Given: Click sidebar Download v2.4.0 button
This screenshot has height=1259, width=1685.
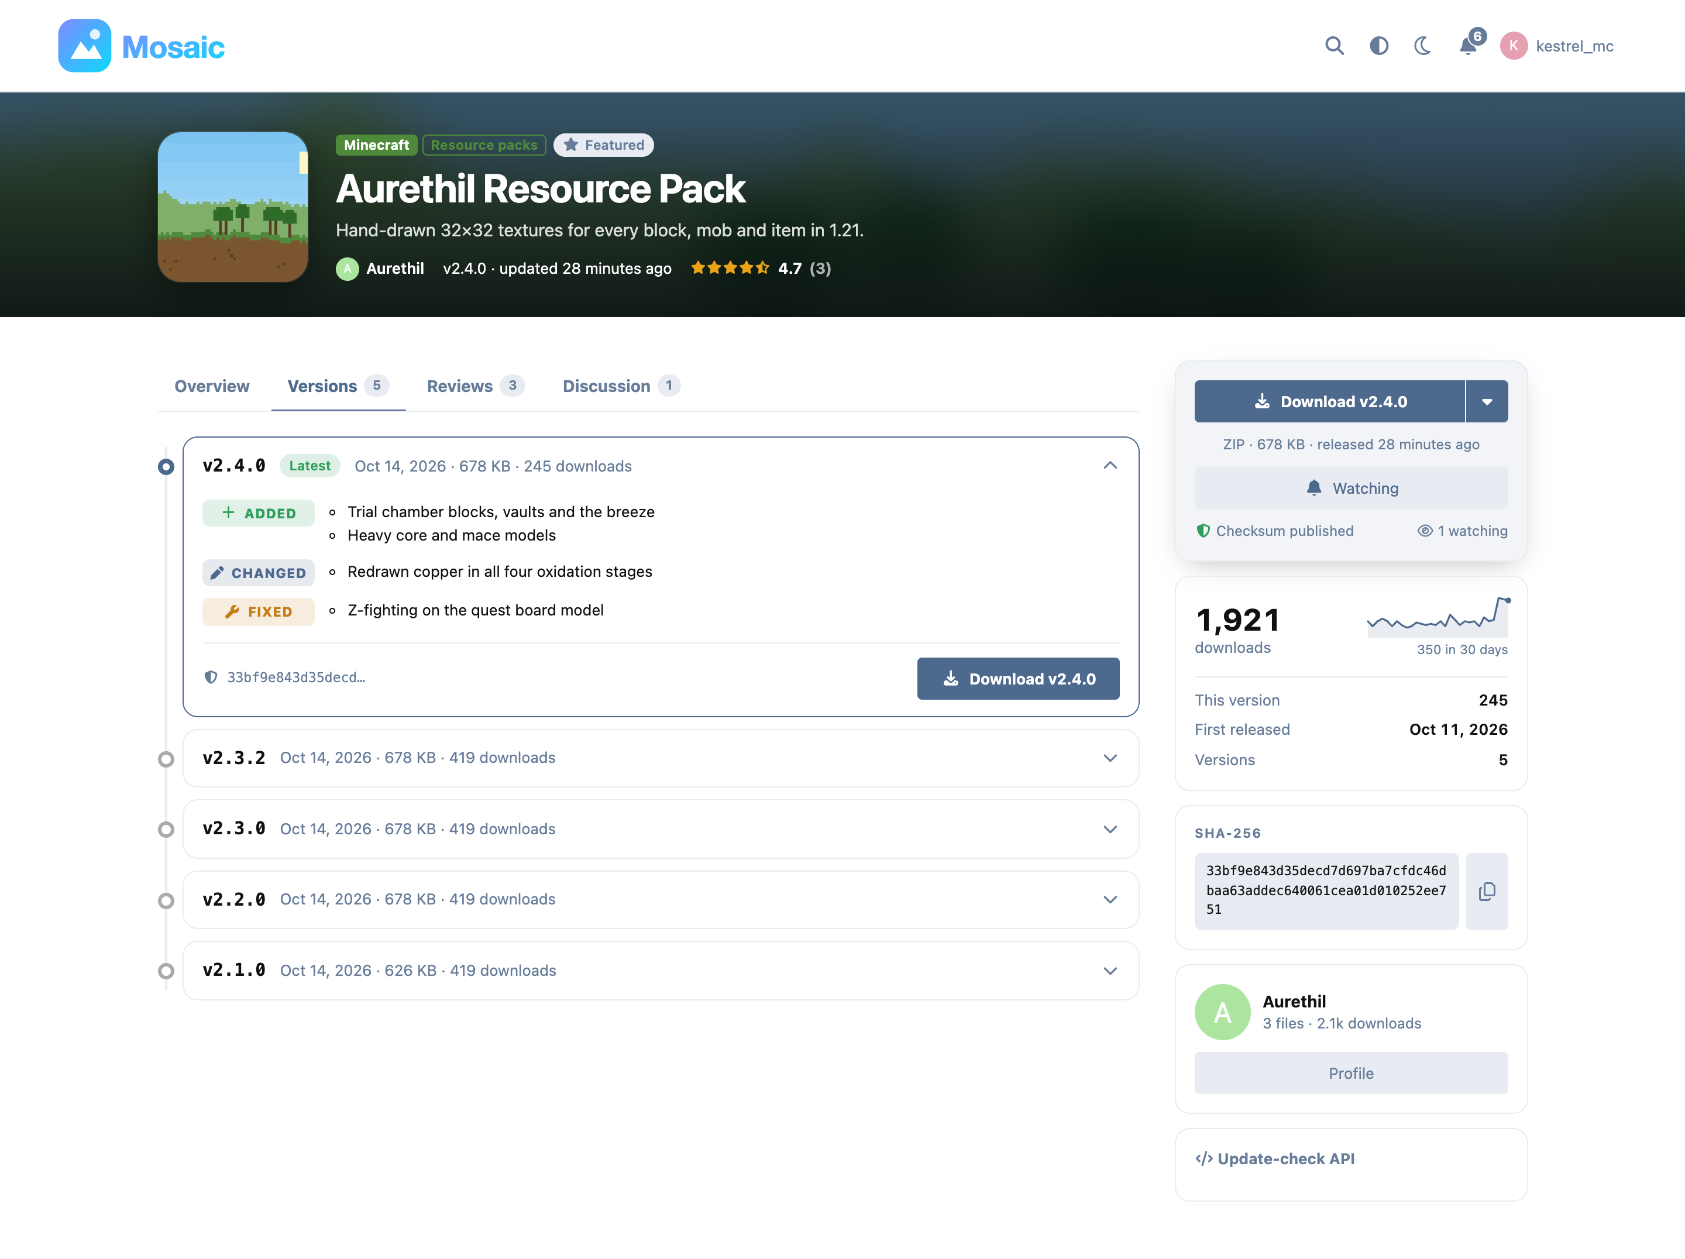Looking at the screenshot, I should pyautogui.click(x=1329, y=401).
